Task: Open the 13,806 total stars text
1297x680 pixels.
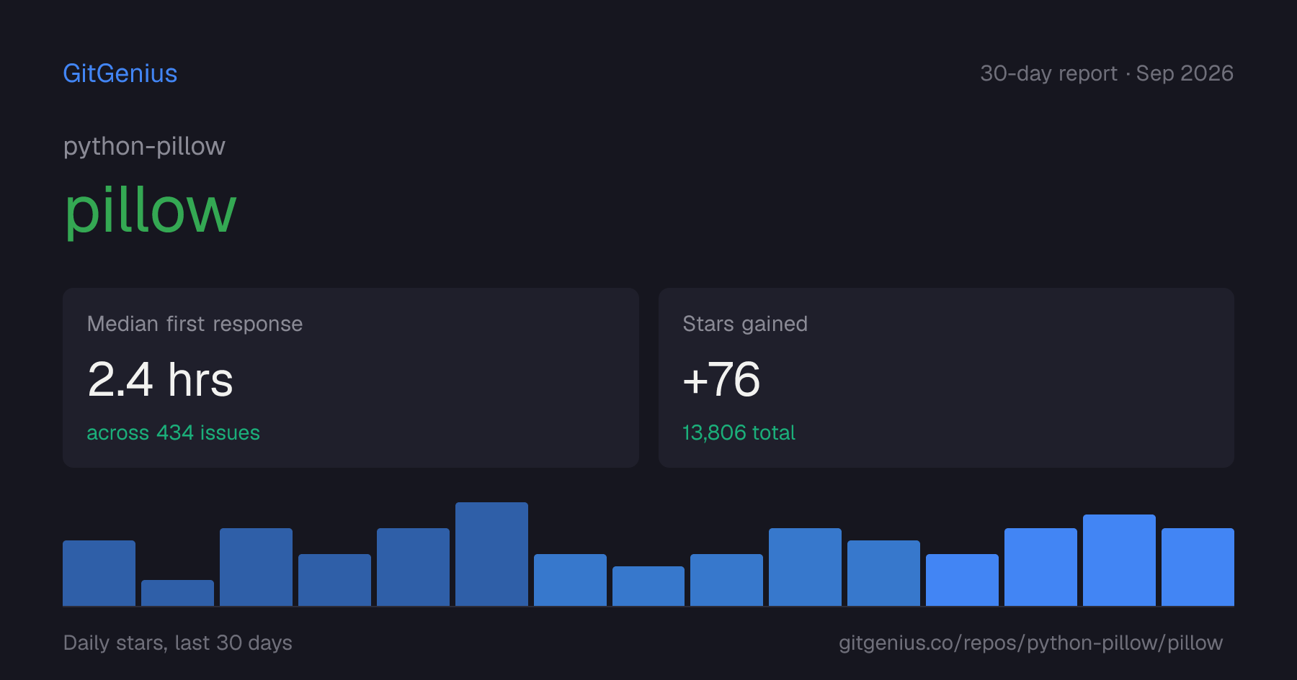Action: point(739,432)
